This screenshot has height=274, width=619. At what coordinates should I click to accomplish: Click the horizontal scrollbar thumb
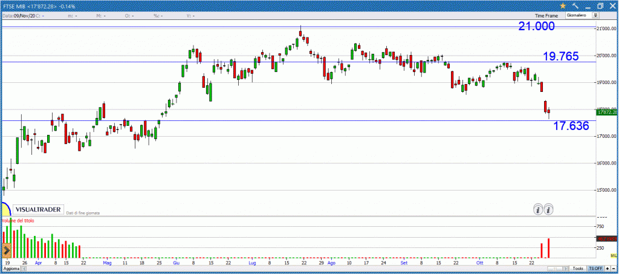click(x=555, y=269)
